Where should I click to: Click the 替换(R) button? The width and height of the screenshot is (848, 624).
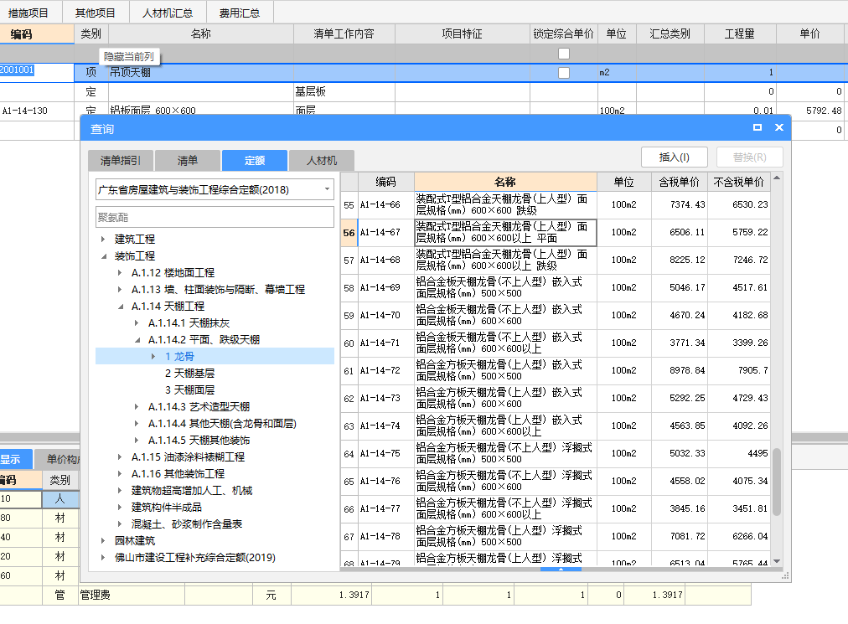750,157
